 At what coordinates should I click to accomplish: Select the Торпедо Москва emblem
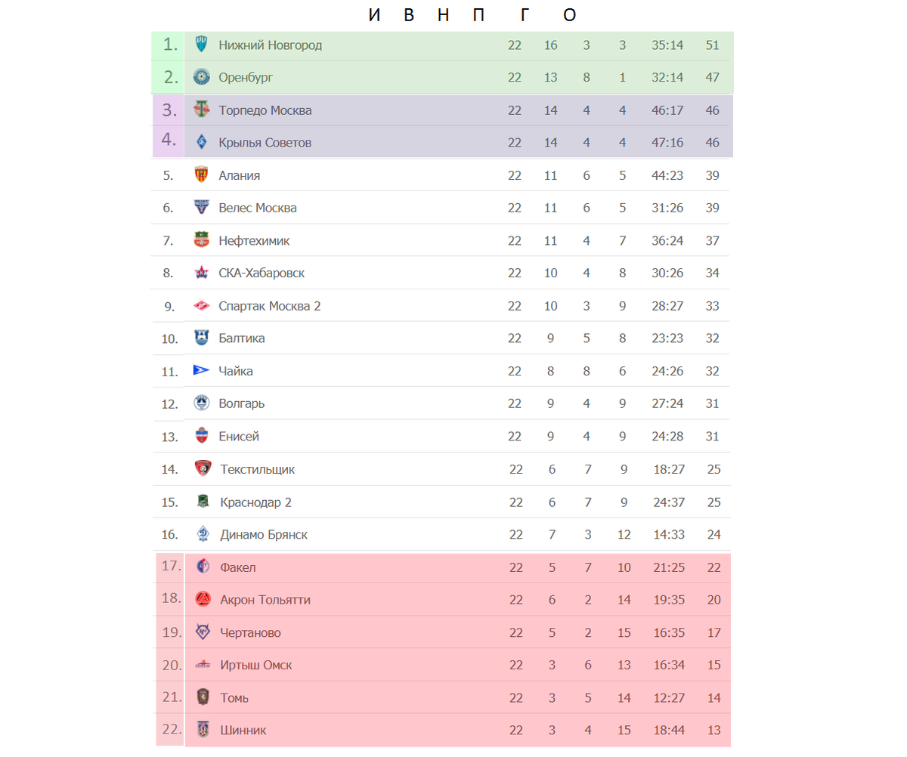pyautogui.click(x=202, y=110)
